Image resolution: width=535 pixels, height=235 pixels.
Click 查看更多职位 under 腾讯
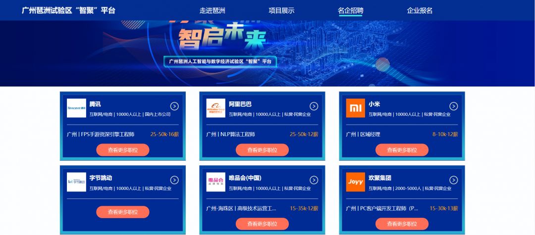123,150
